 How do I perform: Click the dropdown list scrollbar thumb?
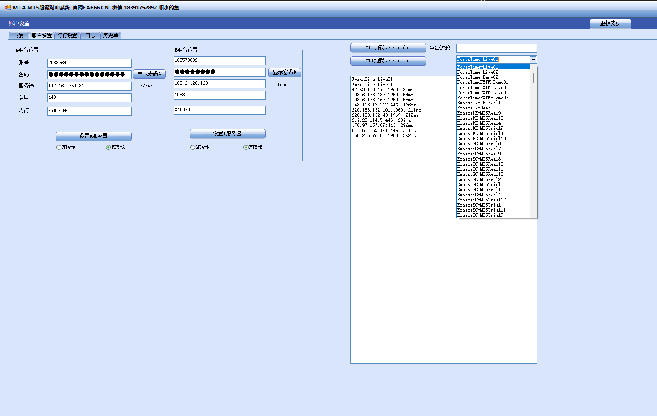(x=533, y=77)
